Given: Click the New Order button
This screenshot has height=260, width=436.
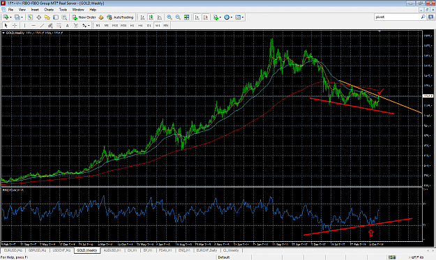Looking at the screenshot, I should (84, 17).
